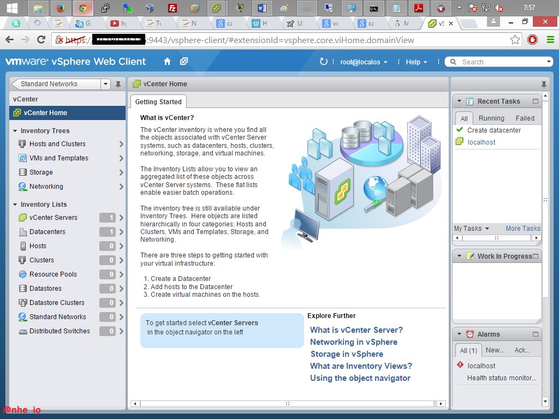Open the What is vCenter Server? link
The width and height of the screenshot is (559, 419).
point(356,330)
